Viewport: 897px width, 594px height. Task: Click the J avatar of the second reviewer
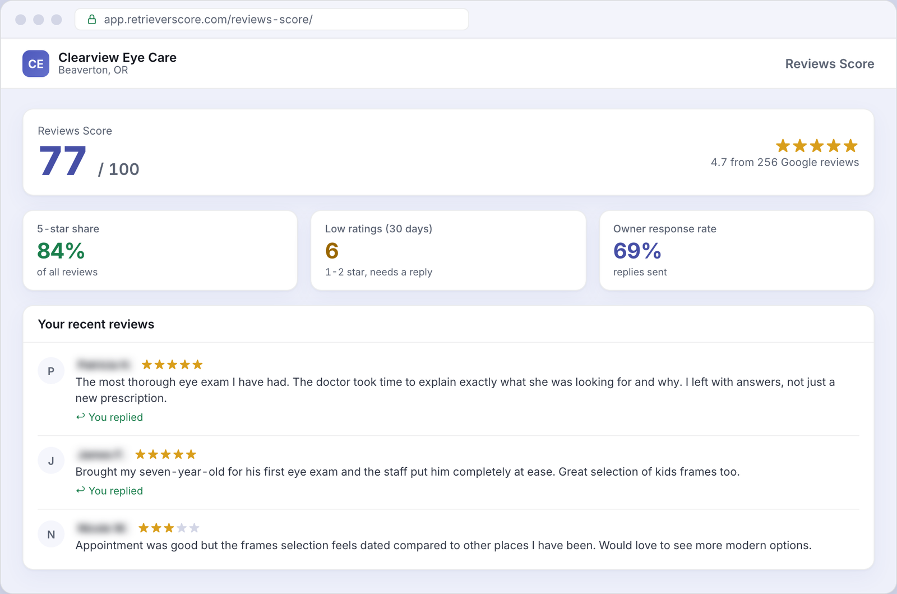click(51, 461)
